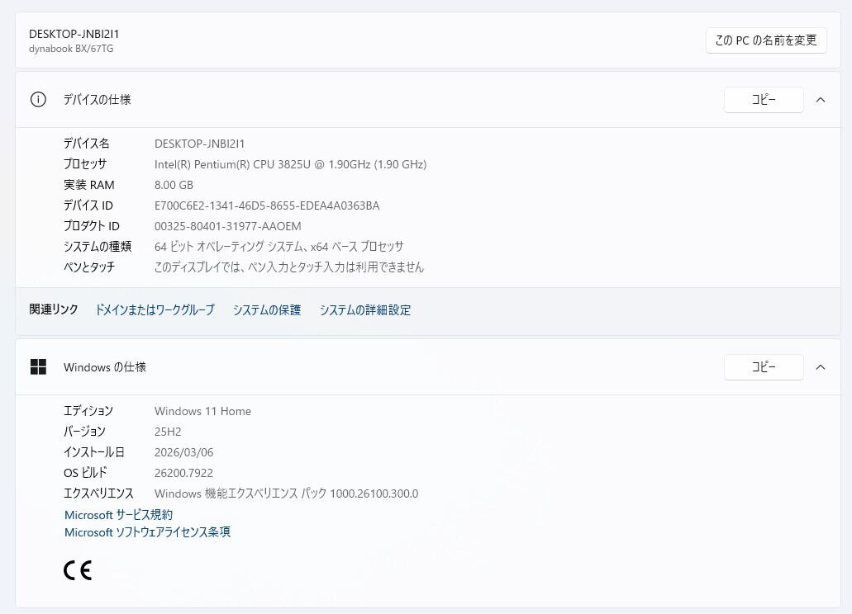Open the システムの保護 link

[267, 309]
